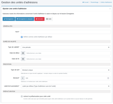Click the Date de début date field
This screenshot has height=104, width=113.
(68, 53)
